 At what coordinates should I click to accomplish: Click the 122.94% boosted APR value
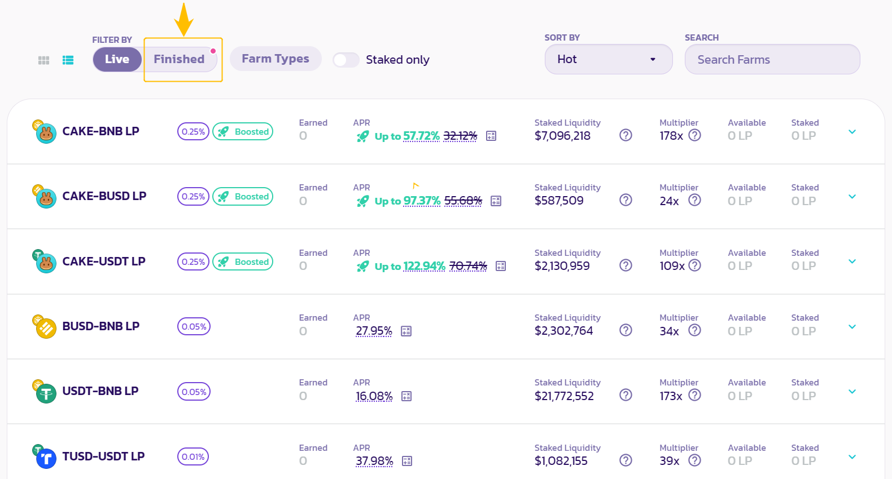[424, 266]
